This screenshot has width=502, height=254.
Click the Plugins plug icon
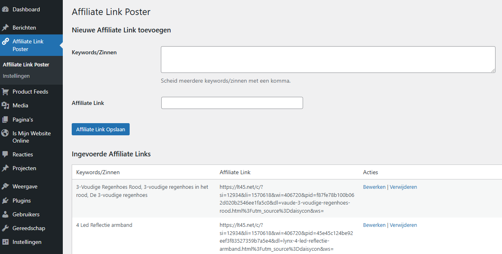[5, 201]
